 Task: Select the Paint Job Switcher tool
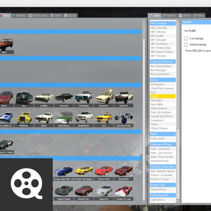[163, 113]
